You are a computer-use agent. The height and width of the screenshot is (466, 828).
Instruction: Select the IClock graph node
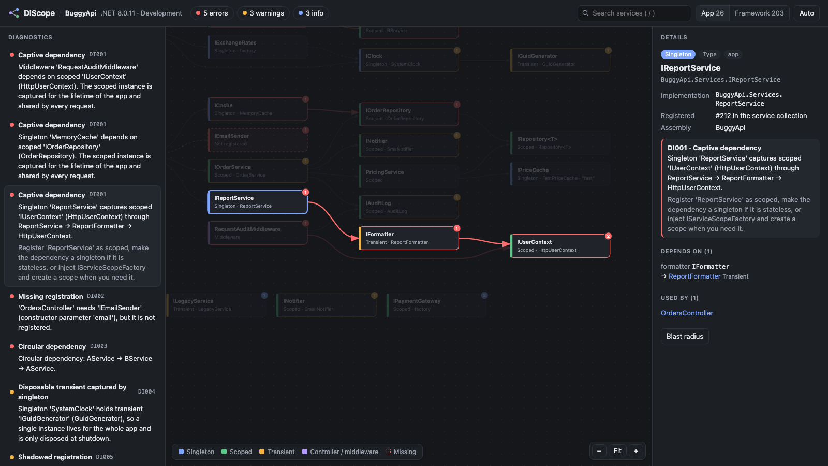[x=409, y=60]
